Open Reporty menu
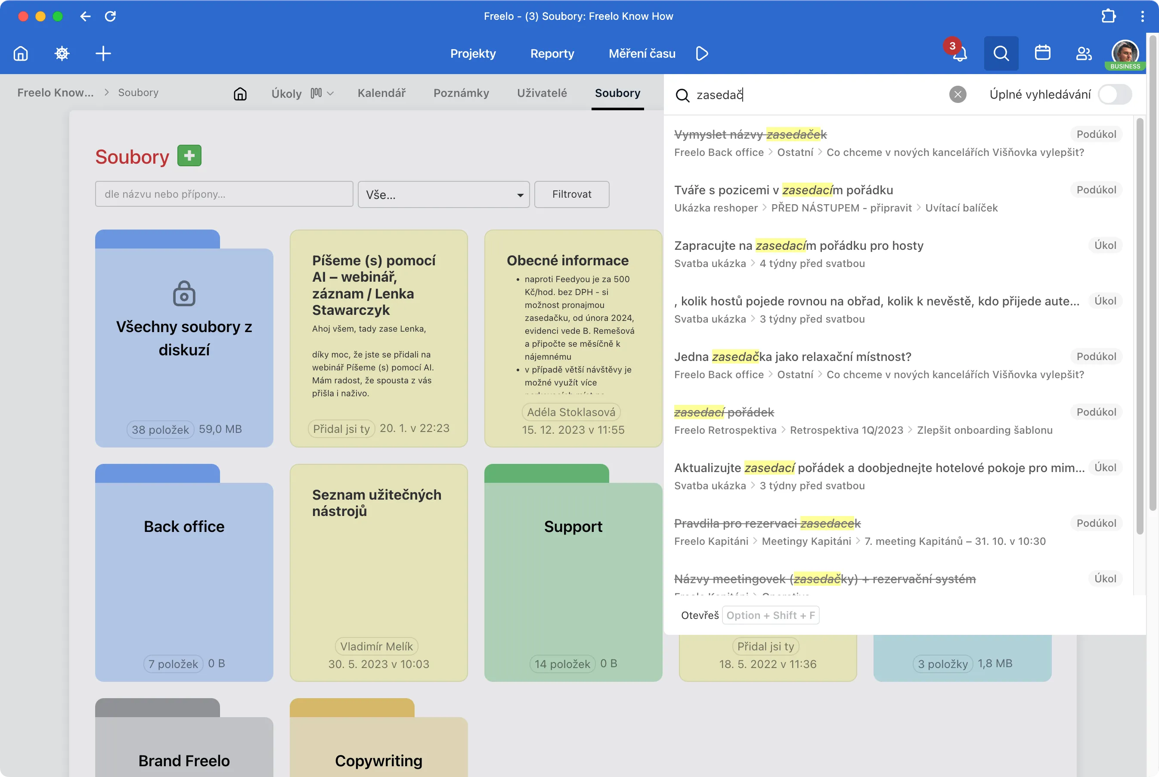The width and height of the screenshot is (1159, 777). pos(552,53)
